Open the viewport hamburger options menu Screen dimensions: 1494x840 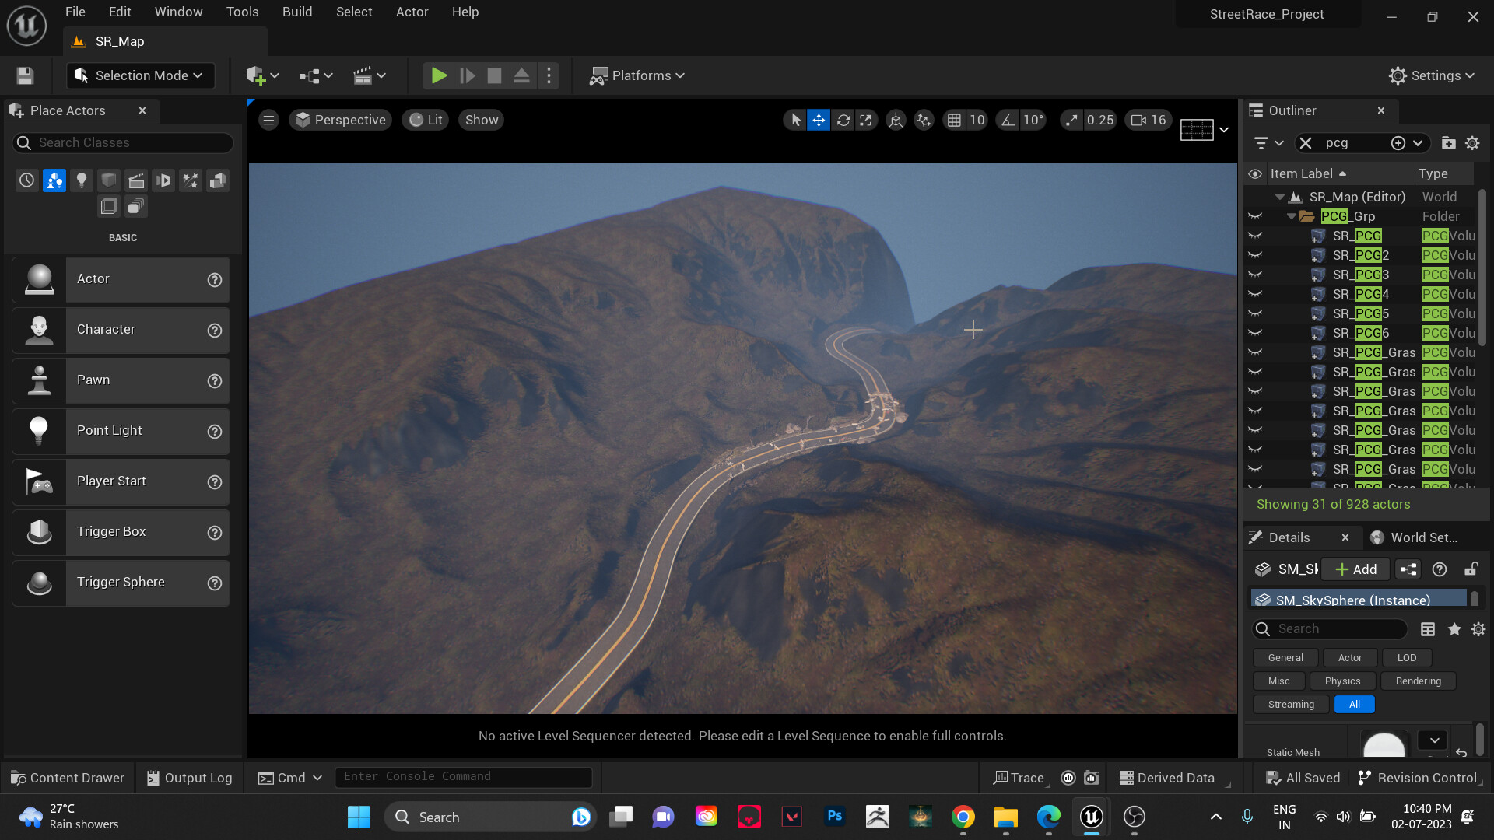click(268, 120)
